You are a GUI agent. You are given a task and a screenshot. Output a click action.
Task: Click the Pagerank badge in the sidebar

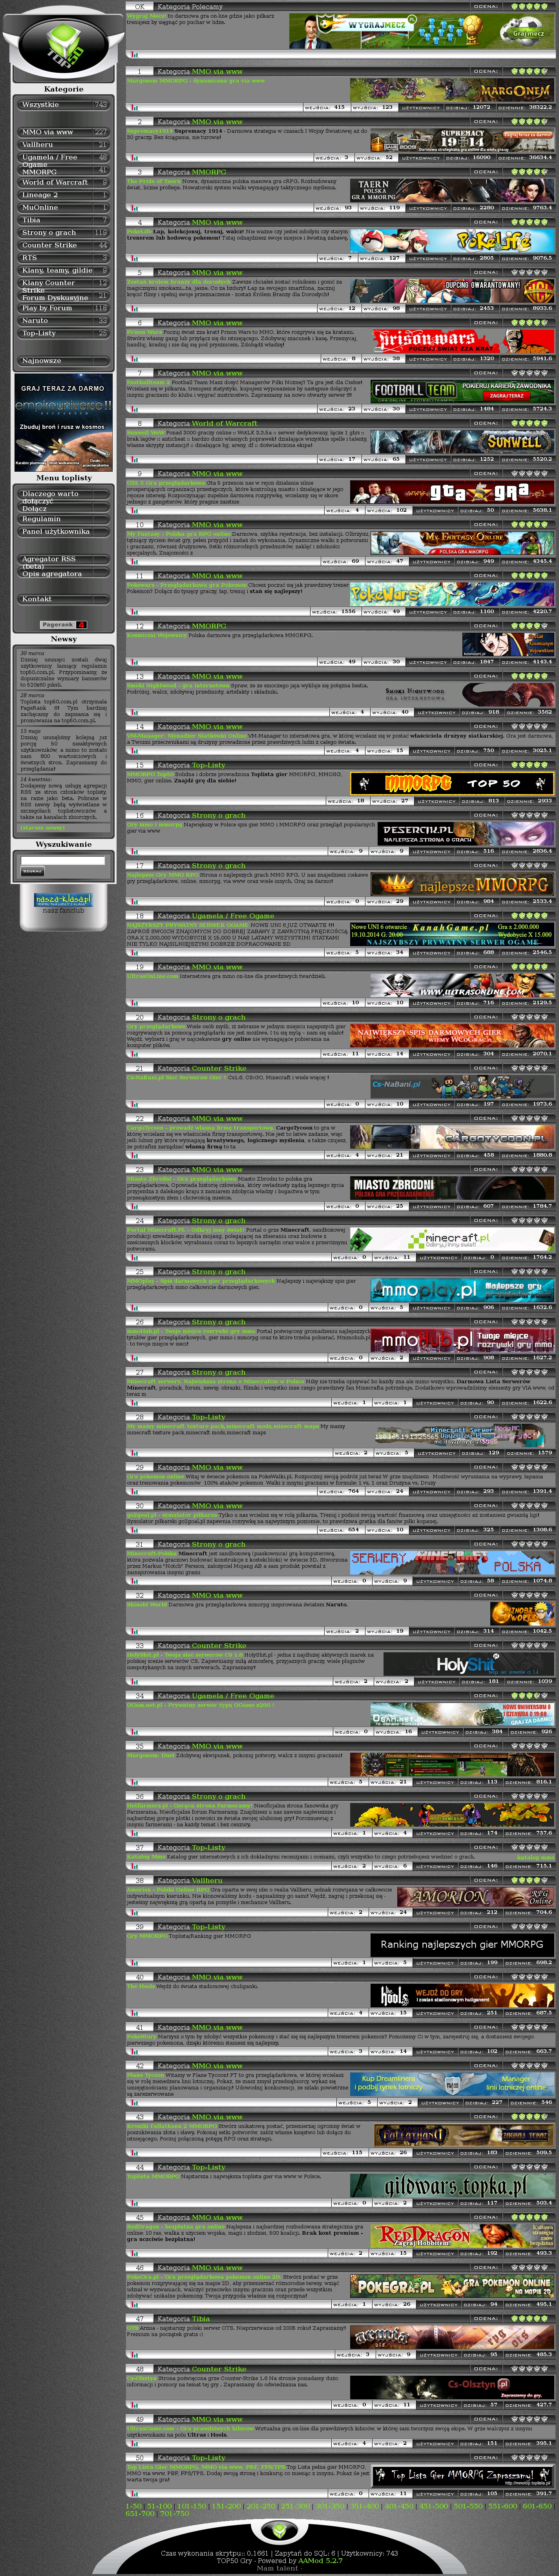[x=64, y=624]
